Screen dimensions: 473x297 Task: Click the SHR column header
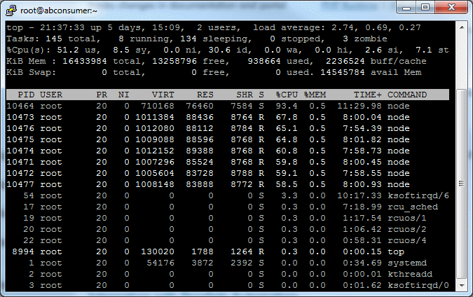(245, 95)
